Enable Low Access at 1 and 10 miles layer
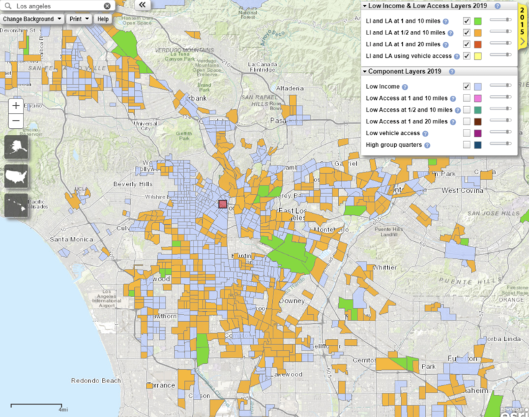 (x=466, y=99)
